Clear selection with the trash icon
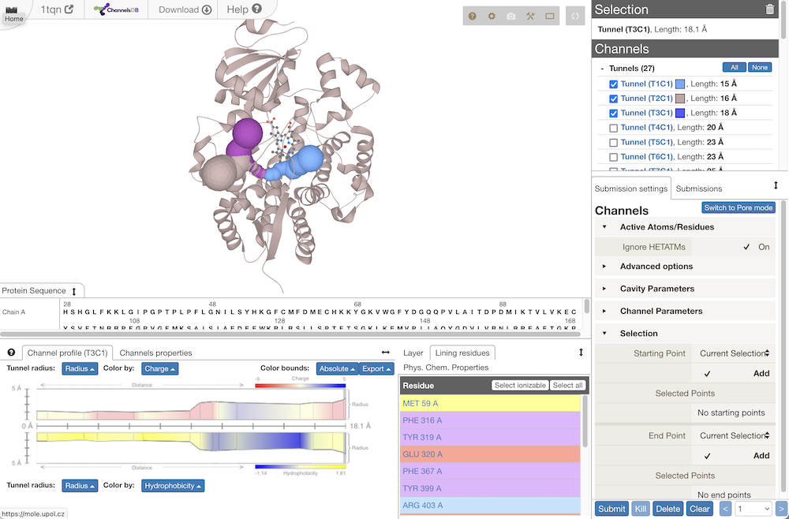This screenshot has width=789, height=519. coord(770,9)
